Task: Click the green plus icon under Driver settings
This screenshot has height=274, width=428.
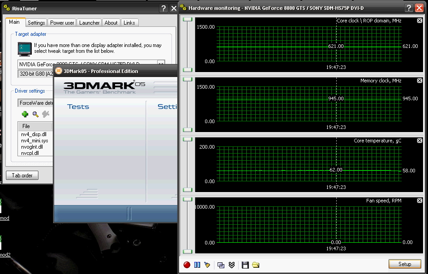Action: point(25,114)
